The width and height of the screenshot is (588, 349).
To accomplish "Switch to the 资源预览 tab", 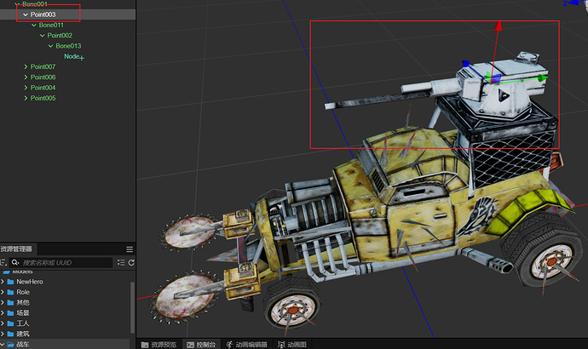I will (x=159, y=345).
